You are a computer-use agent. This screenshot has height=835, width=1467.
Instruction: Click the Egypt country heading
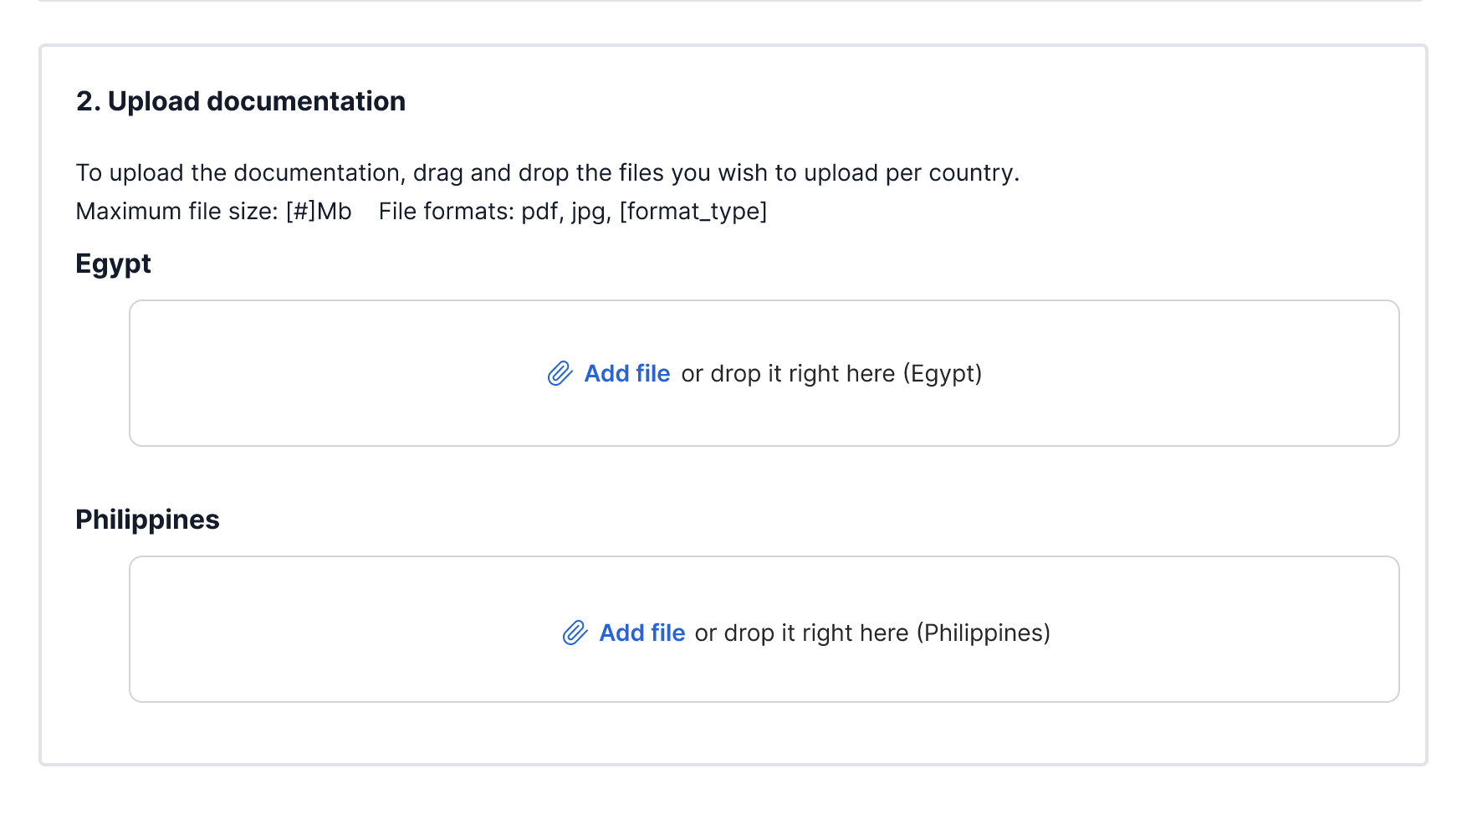coord(113,264)
